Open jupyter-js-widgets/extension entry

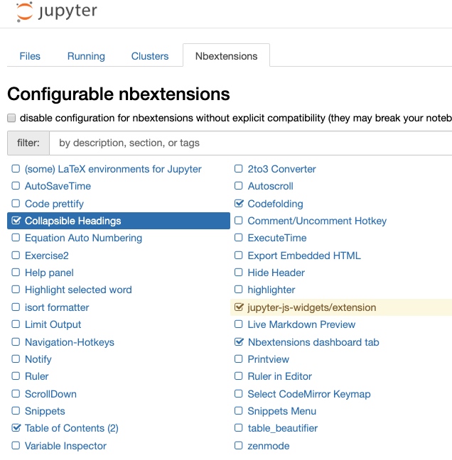(311, 307)
